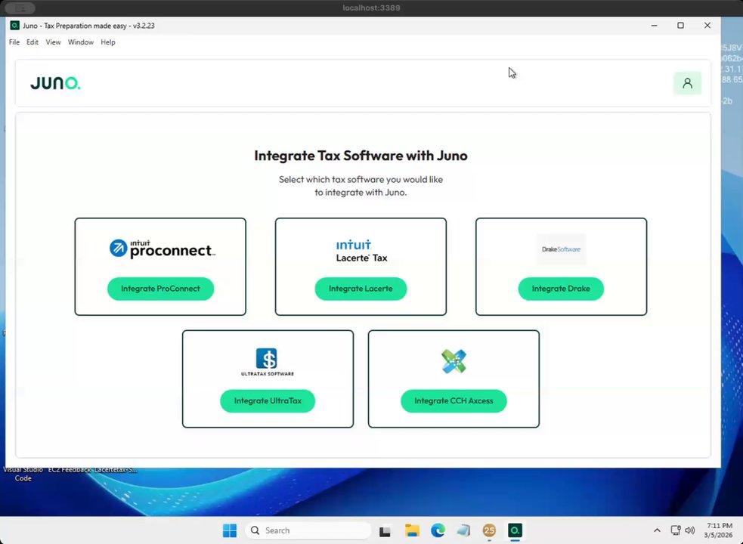743x544 pixels.
Task: Click the Drake Software logo
Action: click(x=561, y=249)
